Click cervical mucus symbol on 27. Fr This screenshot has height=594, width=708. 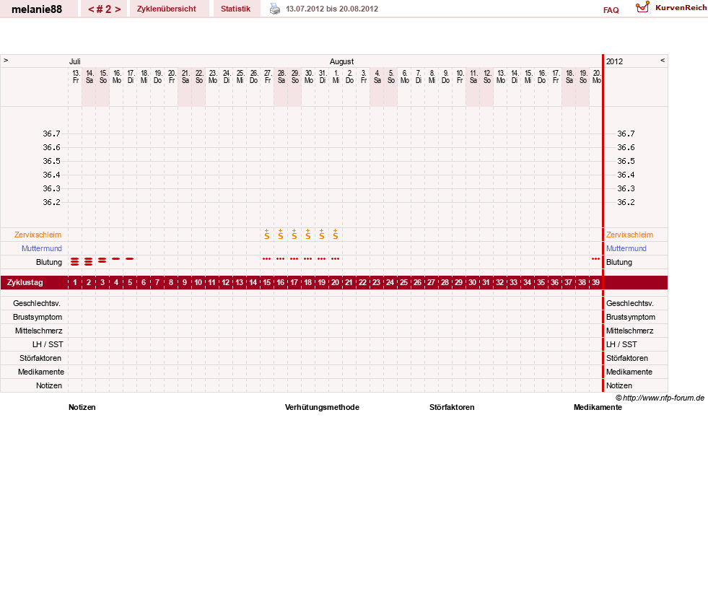[267, 234]
